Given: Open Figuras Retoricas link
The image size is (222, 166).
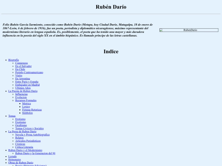Looking at the screenshot, I should coord(32,110).
